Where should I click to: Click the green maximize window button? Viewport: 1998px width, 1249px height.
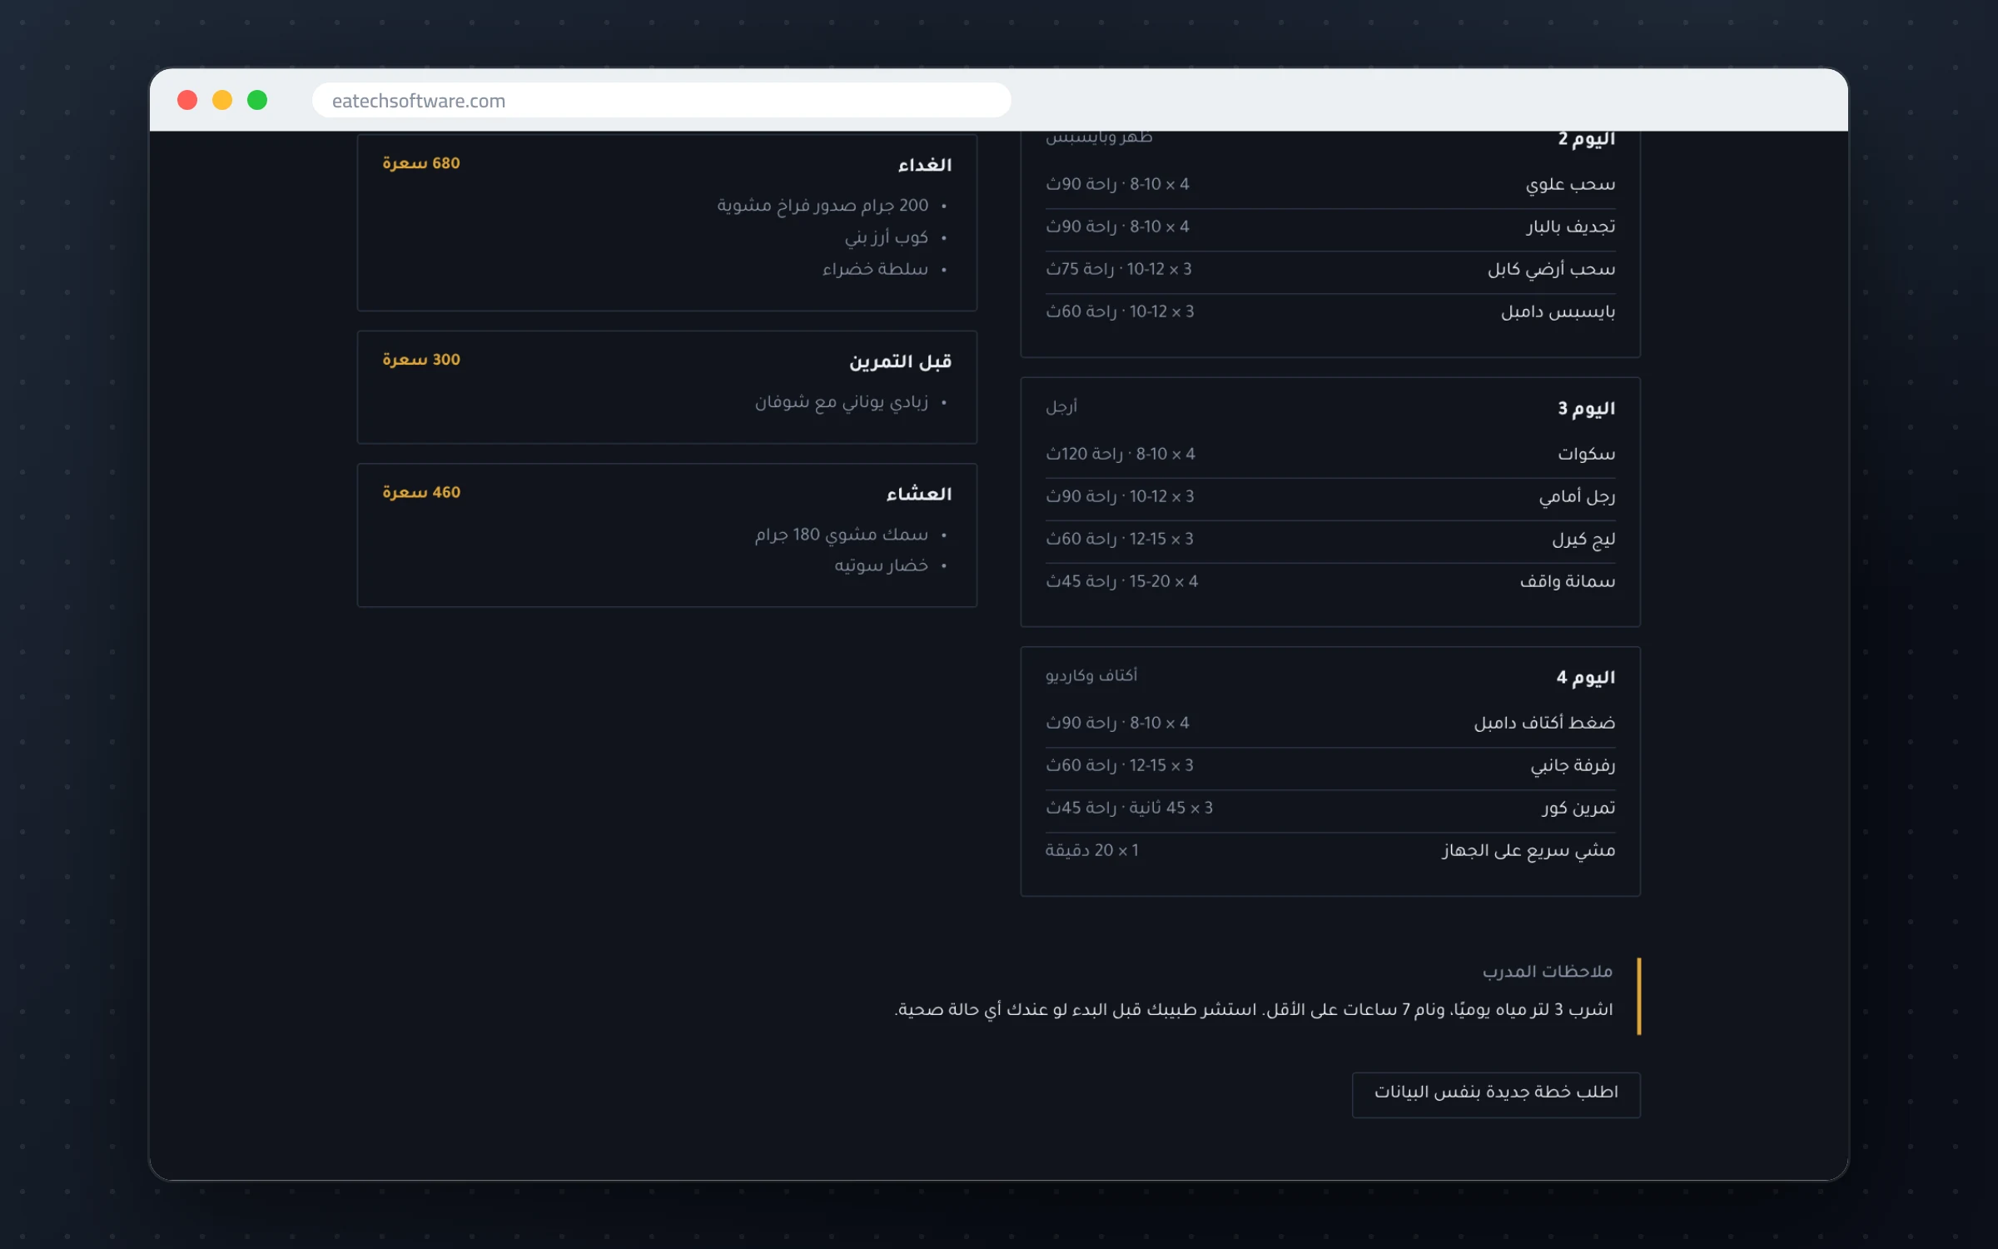point(257,101)
